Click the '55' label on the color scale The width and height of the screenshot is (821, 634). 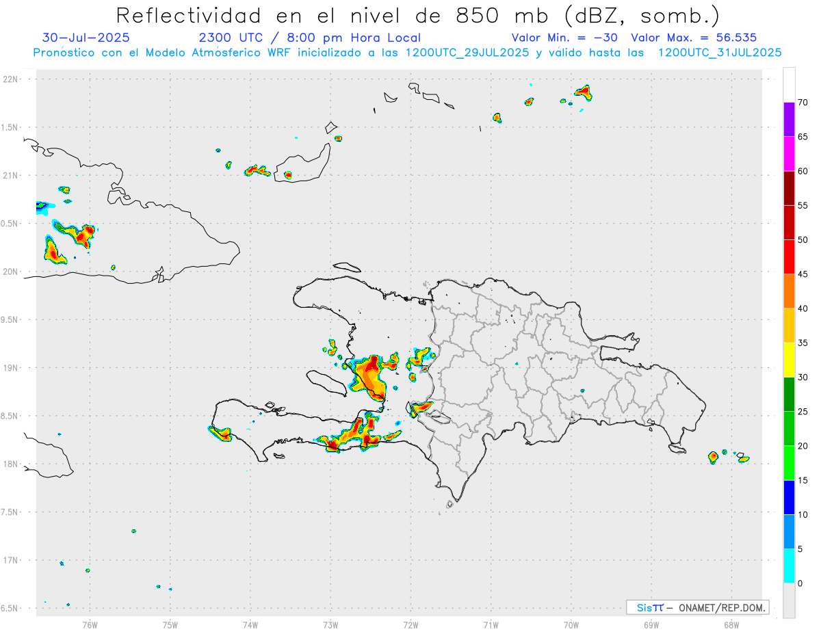point(803,206)
